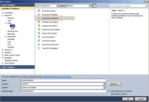Image resolution: width=149 pixels, height=102 pixels.
Task: Click the Solution name input field
Action: click(63, 91)
